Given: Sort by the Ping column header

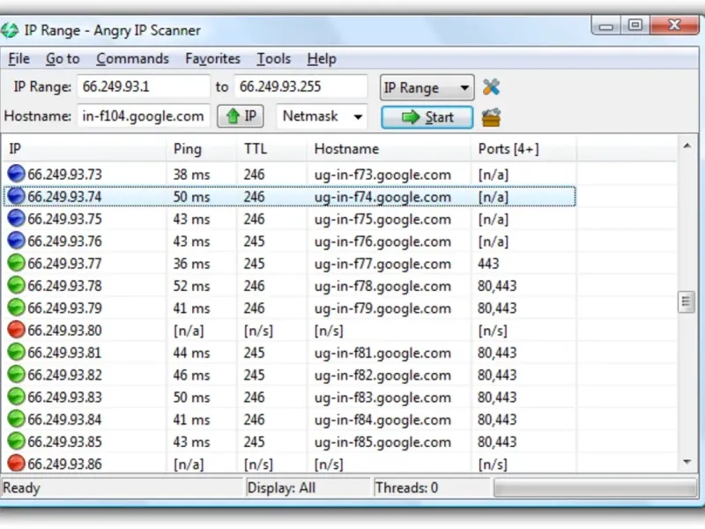Looking at the screenshot, I should (202, 149).
